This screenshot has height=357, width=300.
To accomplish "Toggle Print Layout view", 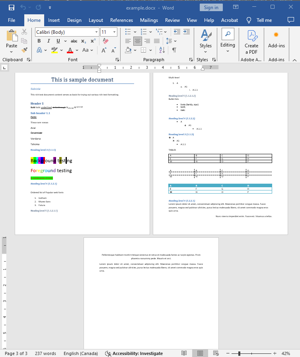I will click(200, 353).
